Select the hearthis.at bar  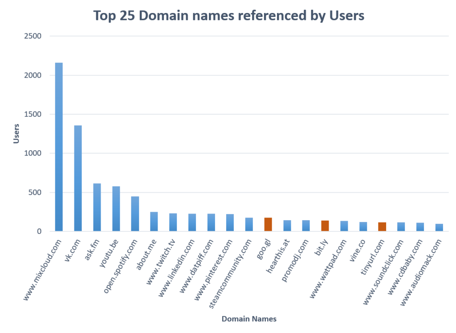[287, 226]
